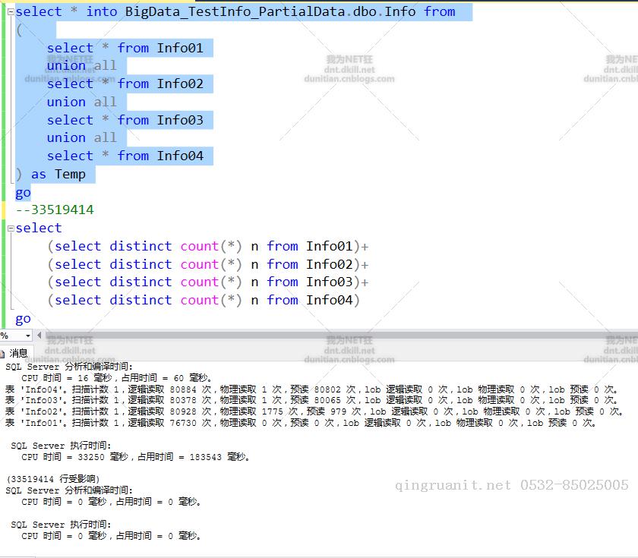Collapse the second 'select' statement block
The height and width of the screenshot is (558, 638).
coord(11,229)
